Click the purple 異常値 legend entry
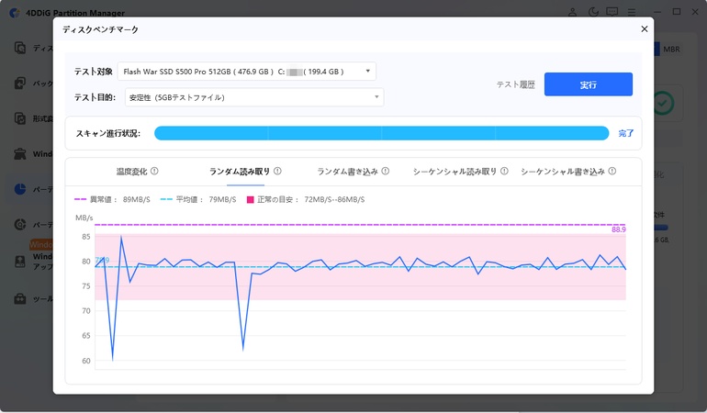This screenshot has width=707, height=413. (x=112, y=199)
